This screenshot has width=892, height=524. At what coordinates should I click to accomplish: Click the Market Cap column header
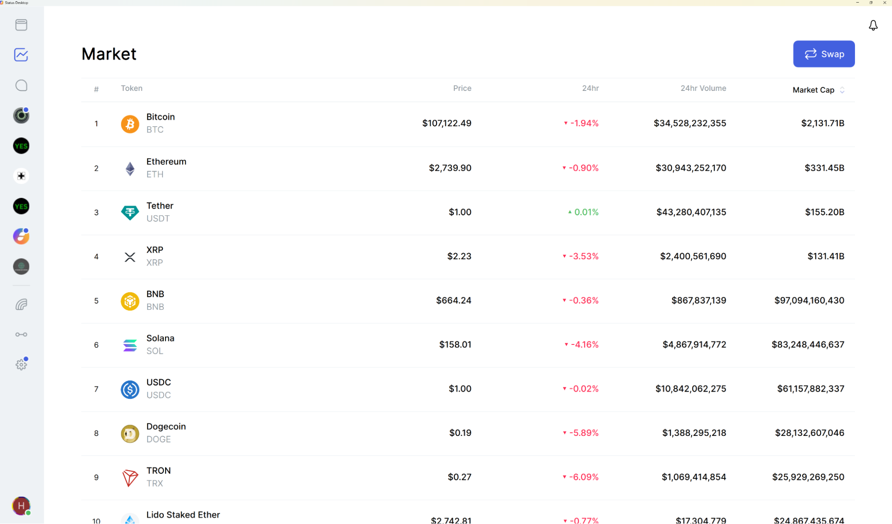[813, 90]
